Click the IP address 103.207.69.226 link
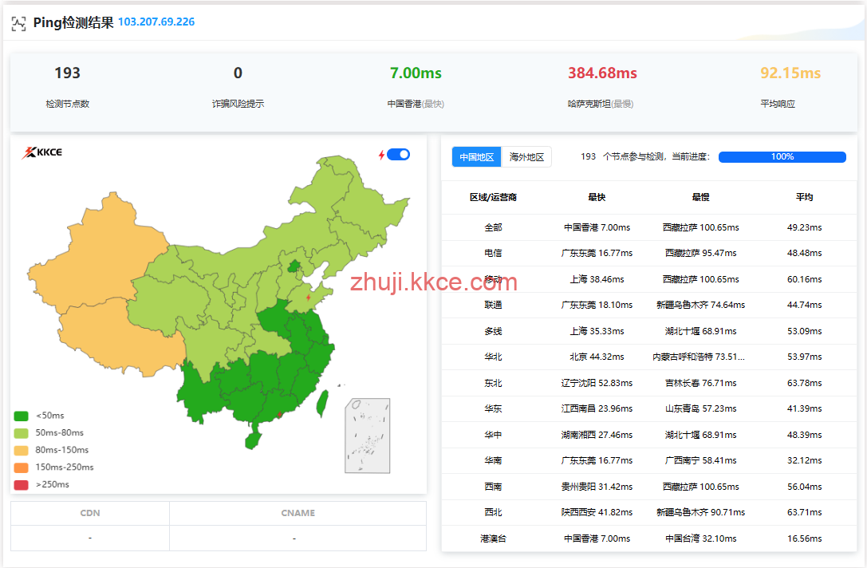 (x=156, y=22)
